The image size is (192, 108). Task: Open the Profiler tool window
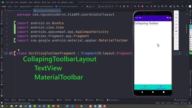pyautogui.click(x=22, y=100)
